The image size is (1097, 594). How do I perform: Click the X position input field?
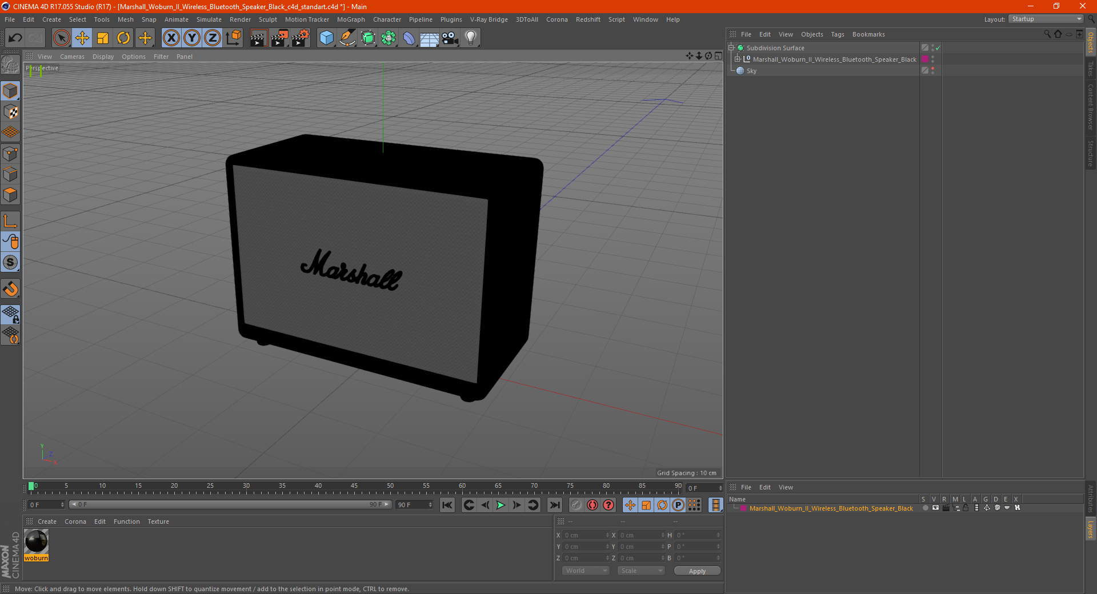tap(585, 535)
